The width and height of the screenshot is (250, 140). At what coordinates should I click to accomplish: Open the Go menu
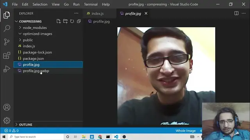coord(66,4)
